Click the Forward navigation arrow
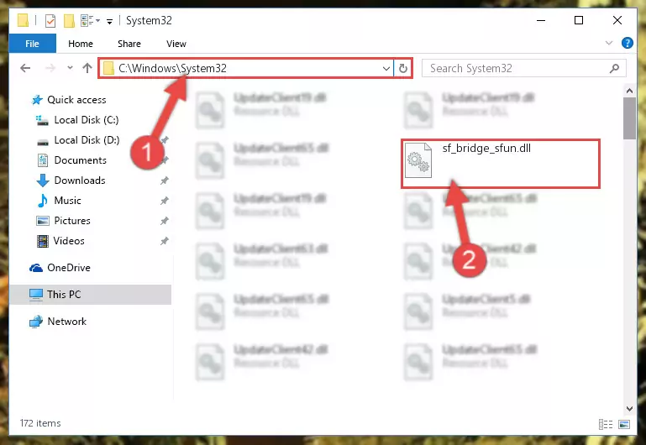Viewport: 646px width, 445px height. 50,68
